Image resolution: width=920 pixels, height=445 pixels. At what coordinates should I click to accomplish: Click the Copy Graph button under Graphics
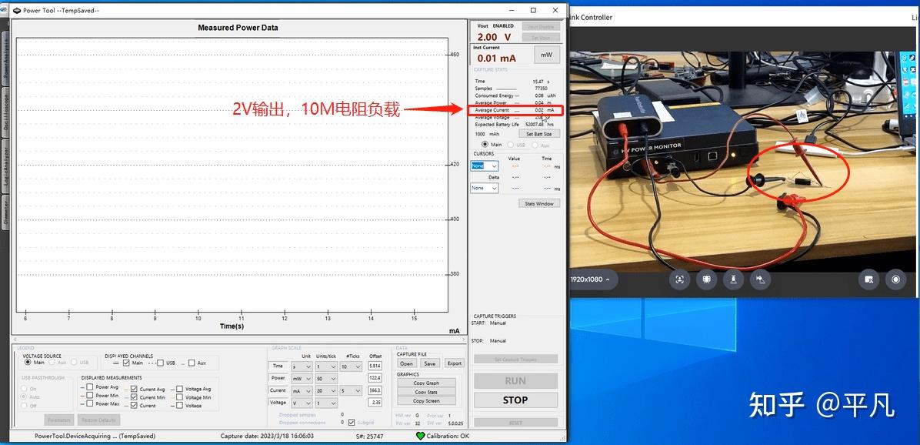(427, 383)
